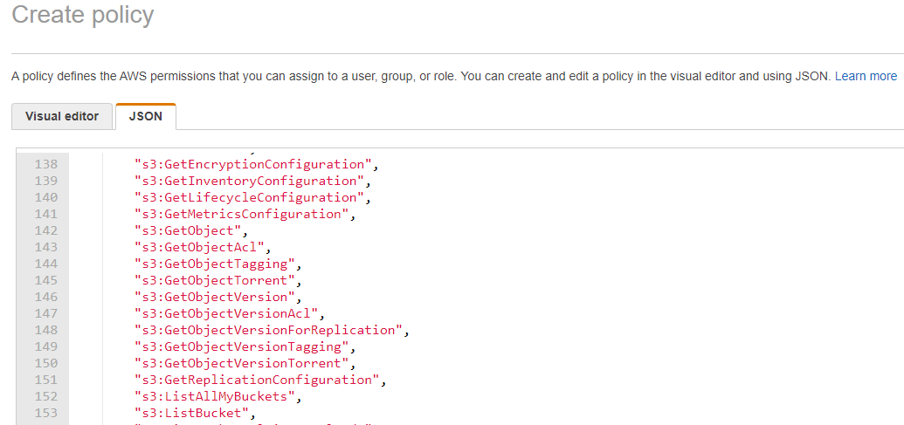904x425 pixels.
Task: Click the s3:ListAllMyBuckets action text
Action: click(217, 396)
